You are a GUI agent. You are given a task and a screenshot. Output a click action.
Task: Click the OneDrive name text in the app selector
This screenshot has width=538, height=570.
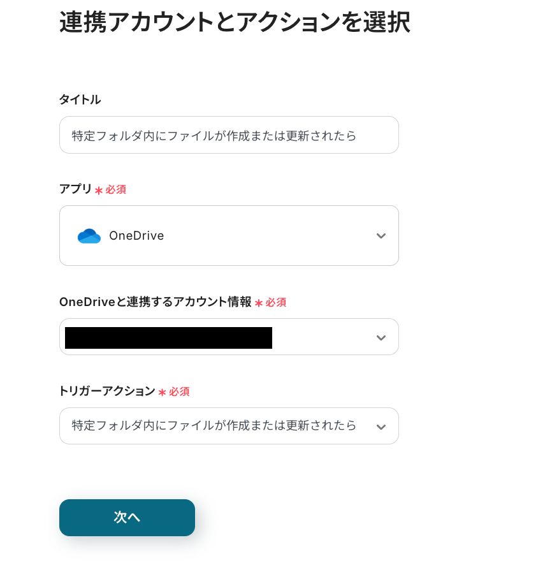click(136, 236)
